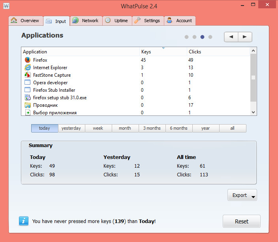278x242 pixels.
Task: Sort by the Clicks column header
Action: pos(218,52)
